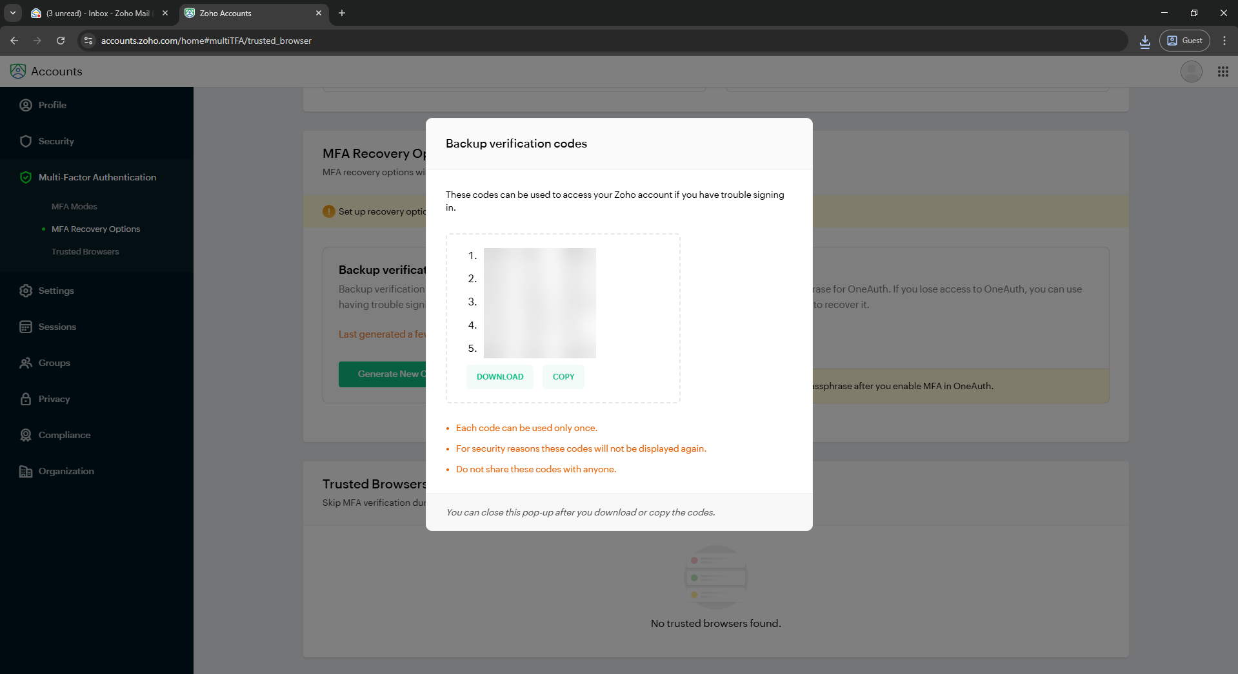Viewport: 1238px width, 674px height.
Task: Open Privacy lock icon
Action: (26, 399)
